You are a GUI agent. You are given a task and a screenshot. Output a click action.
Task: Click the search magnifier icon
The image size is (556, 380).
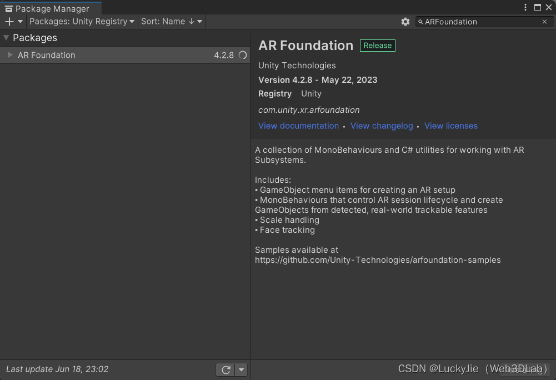[420, 22]
